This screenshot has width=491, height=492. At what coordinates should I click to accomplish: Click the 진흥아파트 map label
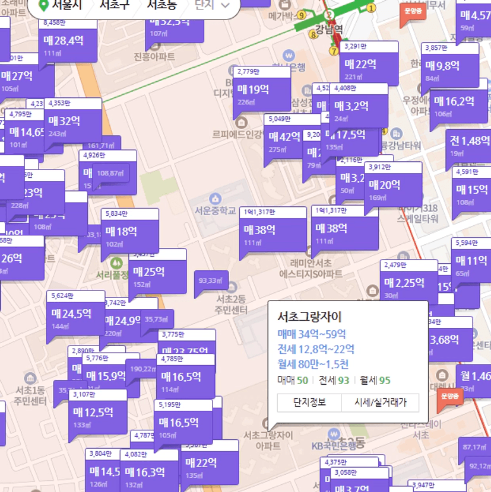(154, 57)
